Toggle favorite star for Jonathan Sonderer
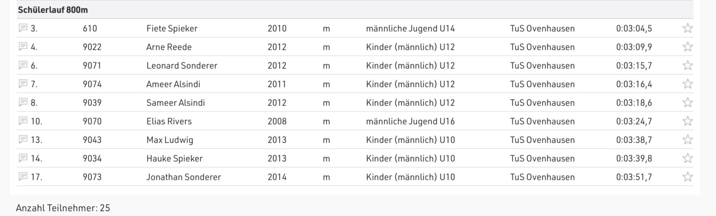 [688, 177]
